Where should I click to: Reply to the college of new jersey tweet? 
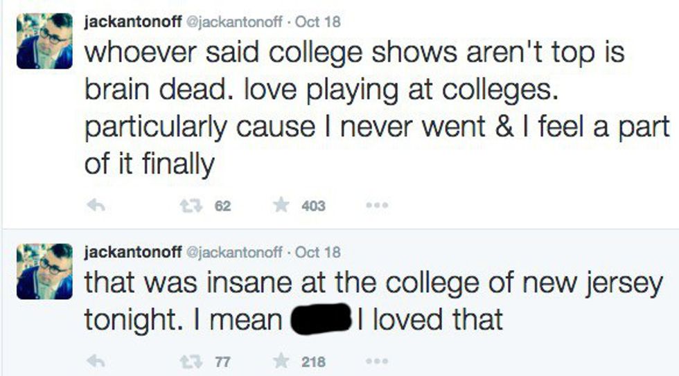tap(96, 361)
